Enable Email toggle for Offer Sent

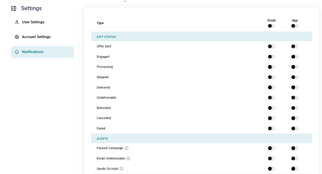(271, 46)
